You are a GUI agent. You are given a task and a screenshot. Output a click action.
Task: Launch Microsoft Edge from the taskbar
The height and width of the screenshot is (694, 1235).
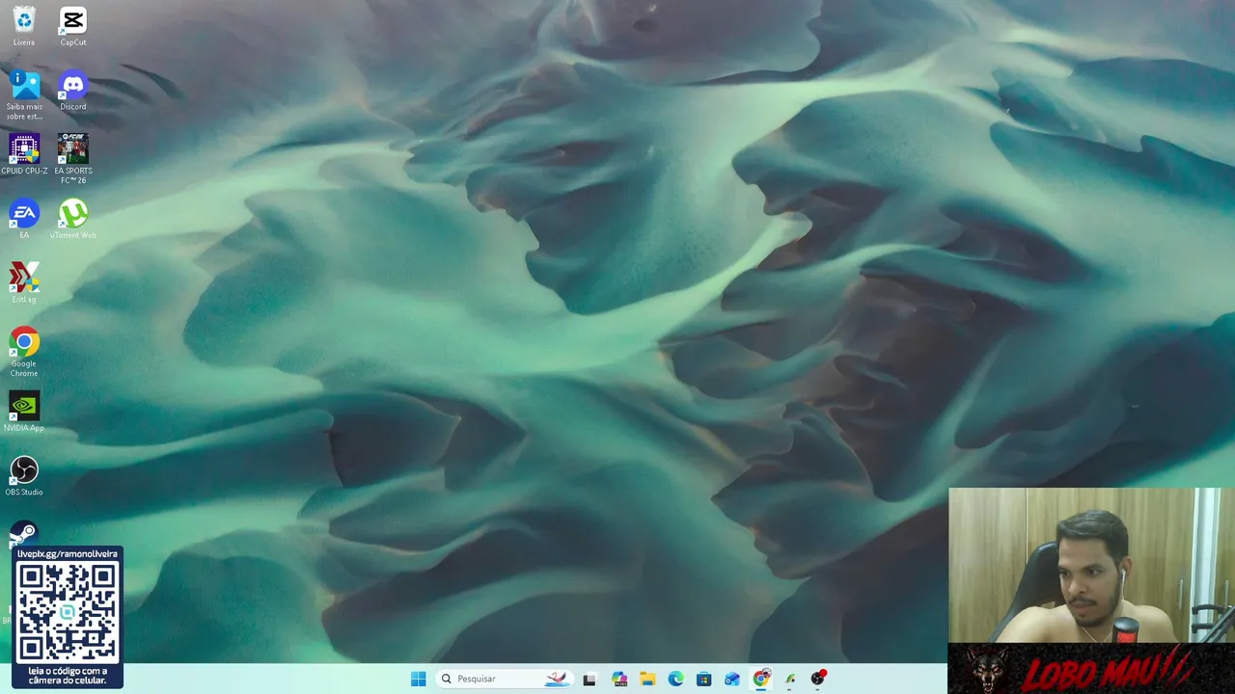675,679
